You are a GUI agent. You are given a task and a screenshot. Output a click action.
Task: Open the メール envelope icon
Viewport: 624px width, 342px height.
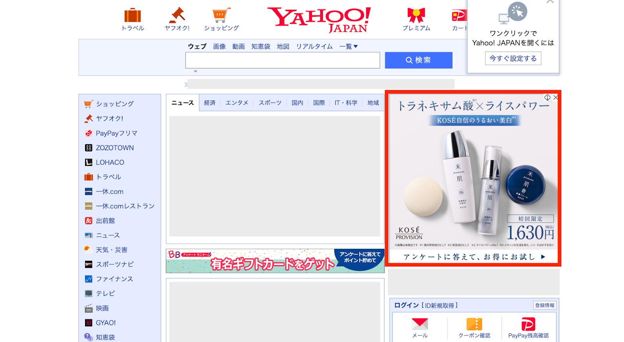click(420, 324)
